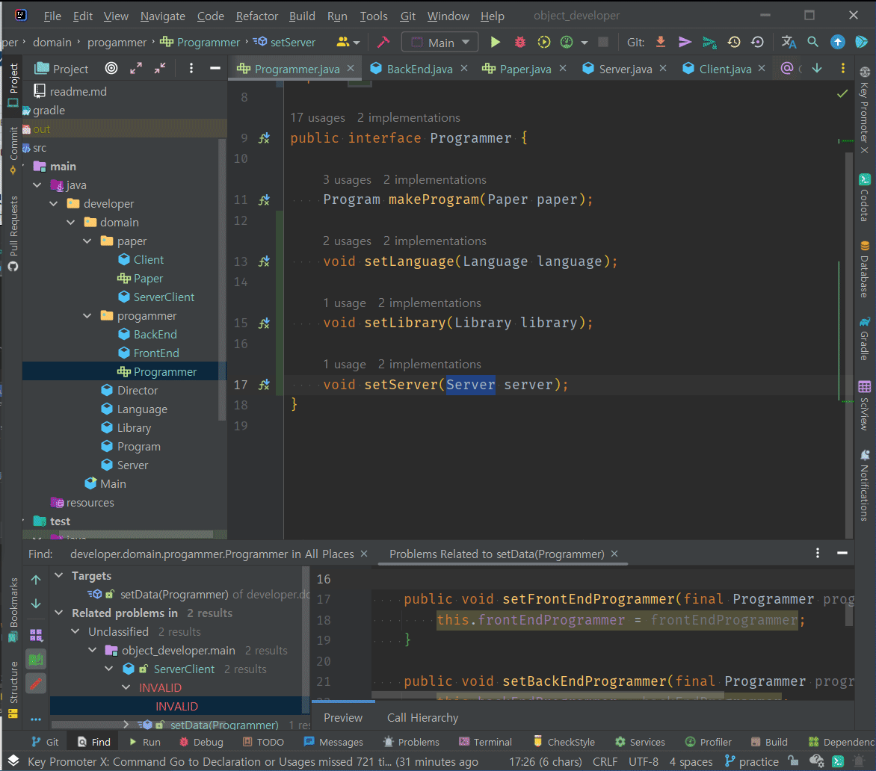Click the Select Opened File target icon
The height and width of the screenshot is (771, 876).
tap(111, 69)
